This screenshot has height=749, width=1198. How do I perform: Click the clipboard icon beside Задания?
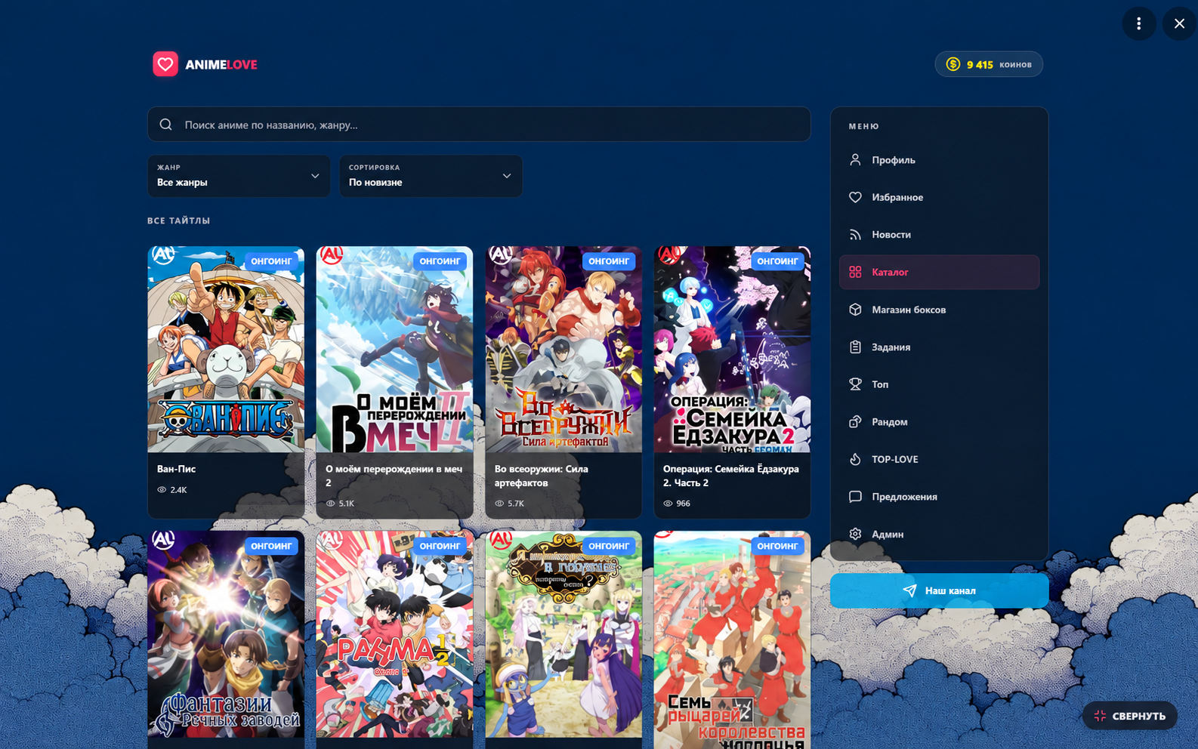point(855,347)
